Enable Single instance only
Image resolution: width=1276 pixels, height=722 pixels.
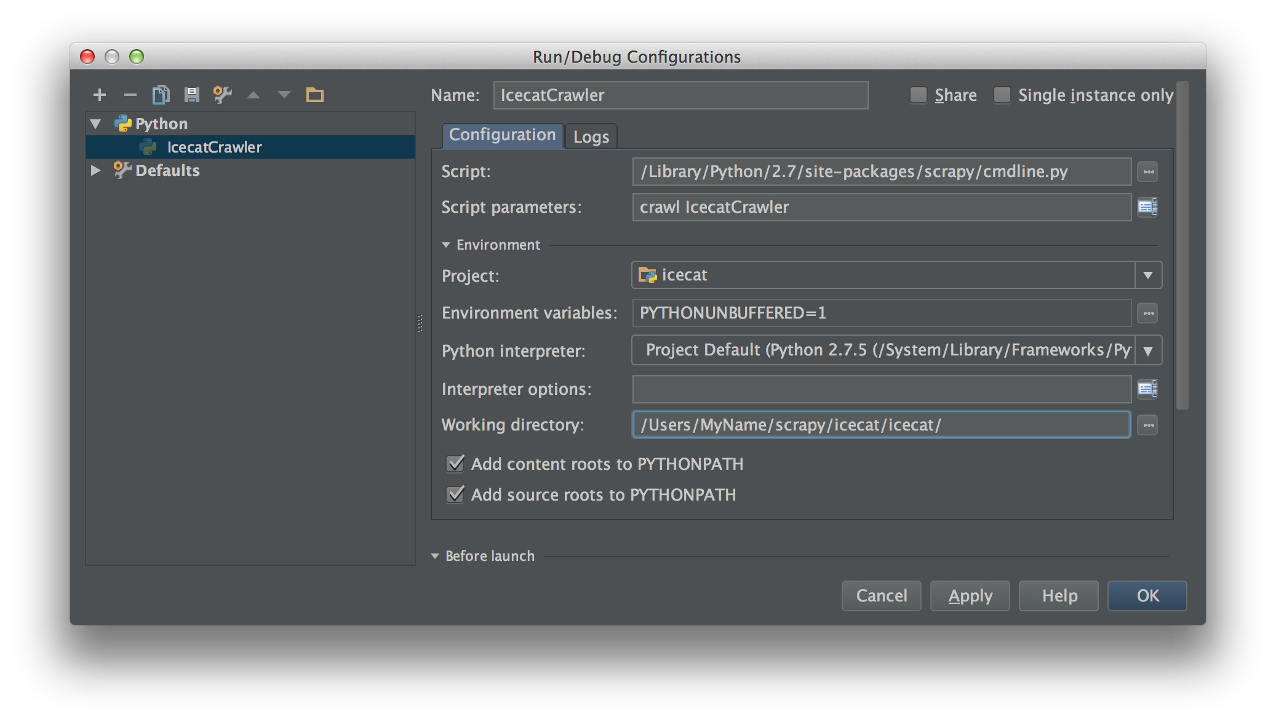pos(1003,95)
